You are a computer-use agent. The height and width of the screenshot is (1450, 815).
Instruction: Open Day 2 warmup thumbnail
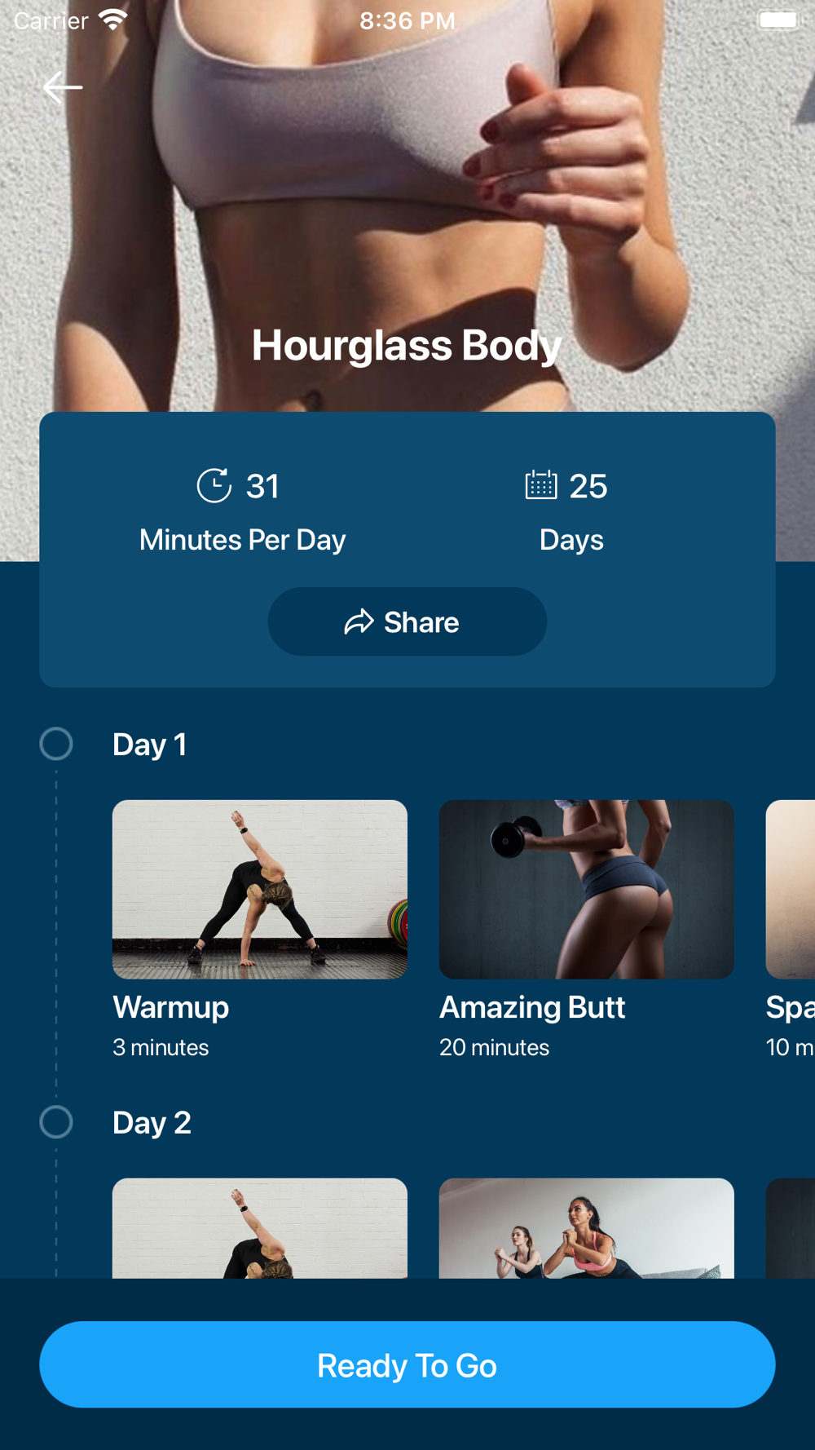[260, 1227]
